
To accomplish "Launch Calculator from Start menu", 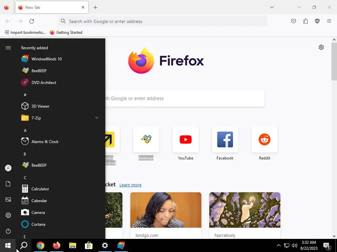I will [60, 189].
